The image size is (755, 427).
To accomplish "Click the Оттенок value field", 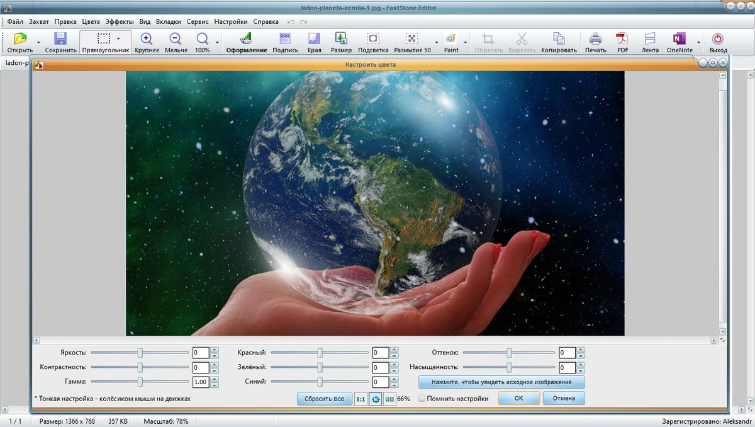I will point(567,353).
